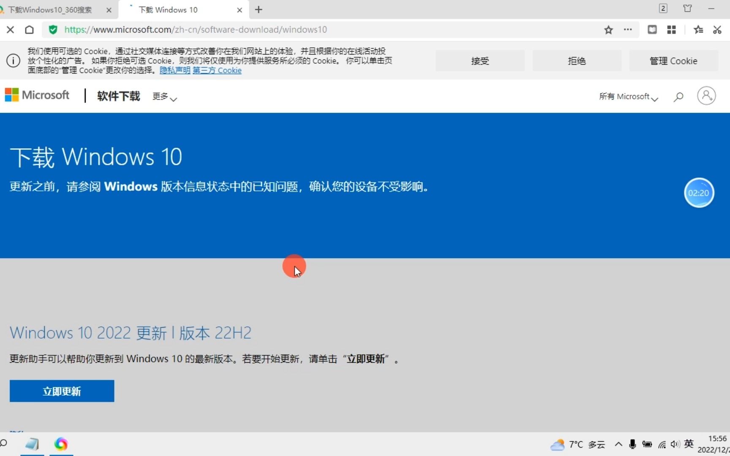This screenshot has height=456, width=730.
Task: Open the 第三方 Cookie link
Action: 217,71
